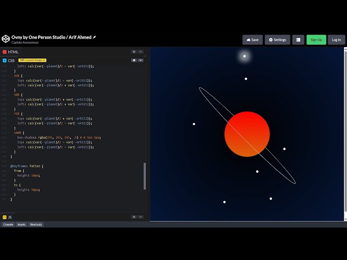Click the Log In button
Image resolution: width=347 pixels, height=260 pixels.
click(336, 40)
